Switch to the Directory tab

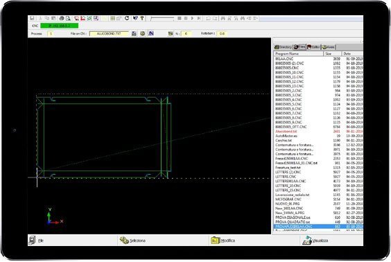(x=283, y=47)
